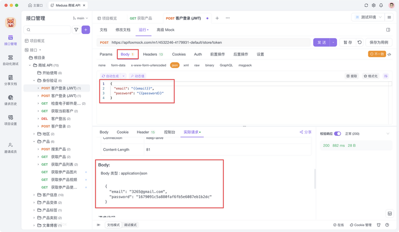Select the xml body type option
Screen dimensions: 399x232
coord(186,65)
